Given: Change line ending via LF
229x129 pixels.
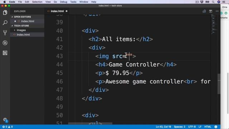Looking at the screenshot, I should pos(200,127).
